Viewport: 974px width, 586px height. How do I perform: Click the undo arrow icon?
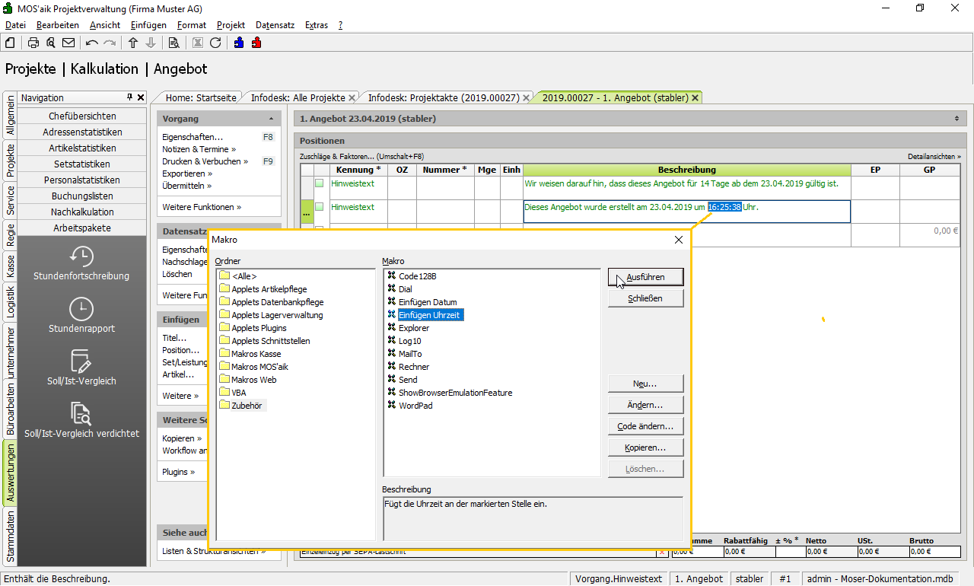[x=92, y=43]
